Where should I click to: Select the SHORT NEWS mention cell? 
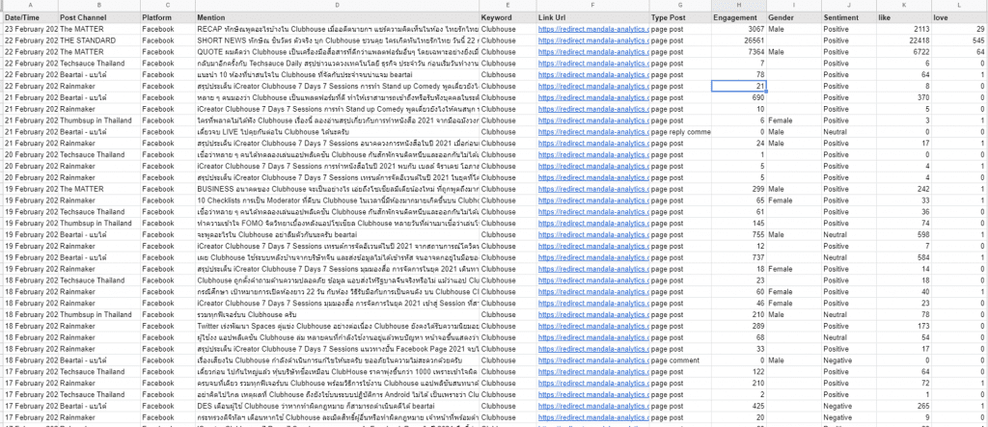[337, 40]
